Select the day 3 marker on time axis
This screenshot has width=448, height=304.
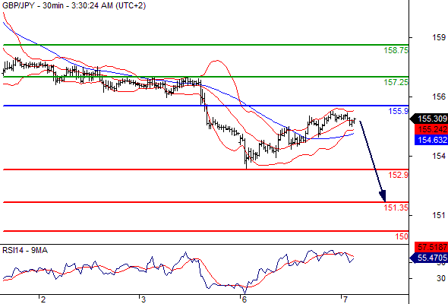coord(144,299)
